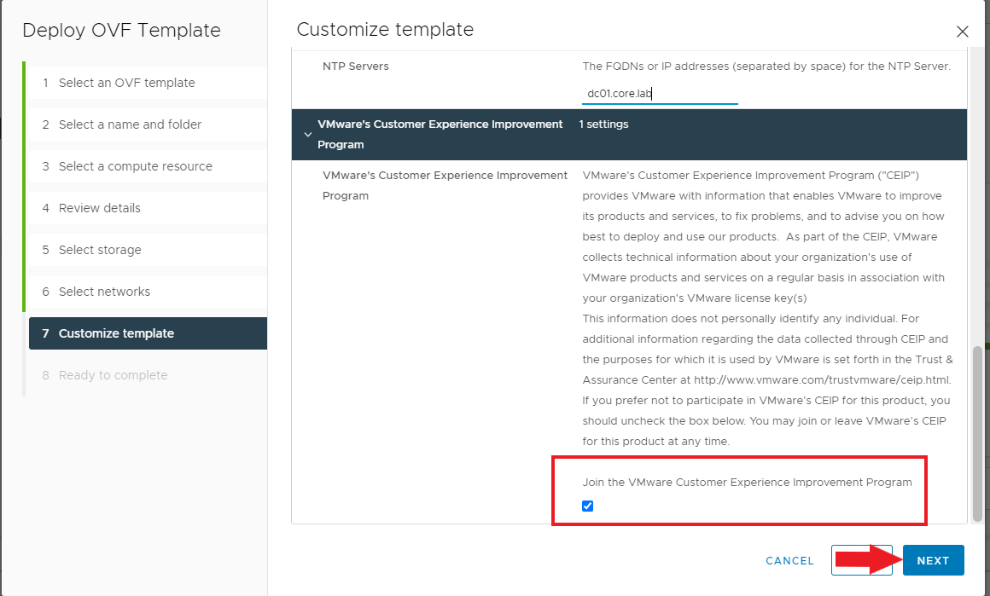Click step 8 Ready to complete
990x596 pixels.
coord(148,375)
